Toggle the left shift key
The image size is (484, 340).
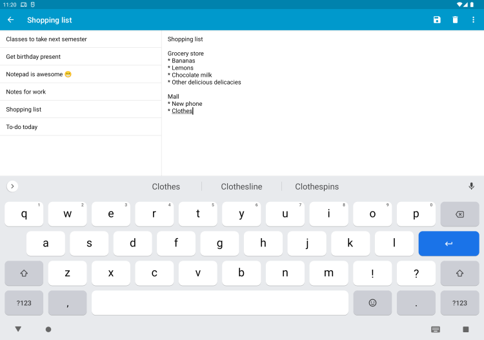click(24, 273)
